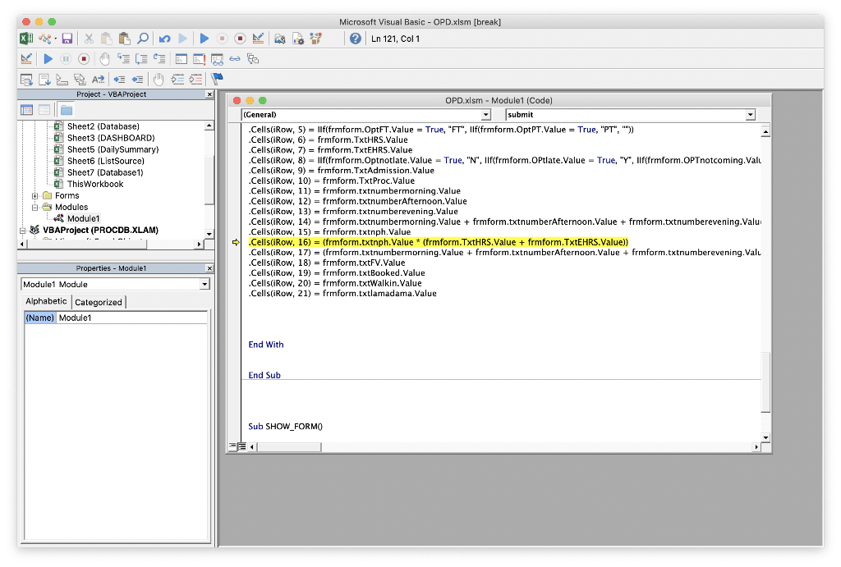Click the Step Out icon
Viewport: 841px width, 567px height.
[x=159, y=59]
